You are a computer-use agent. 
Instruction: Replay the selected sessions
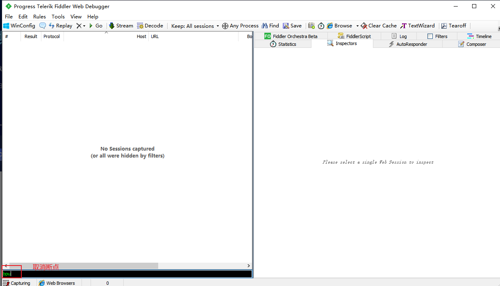[x=60, y=26]
